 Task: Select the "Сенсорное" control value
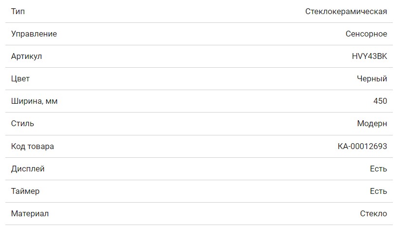(x=366, y=34)
